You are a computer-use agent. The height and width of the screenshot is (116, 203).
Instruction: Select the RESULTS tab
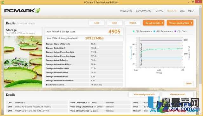pos(172,11)
